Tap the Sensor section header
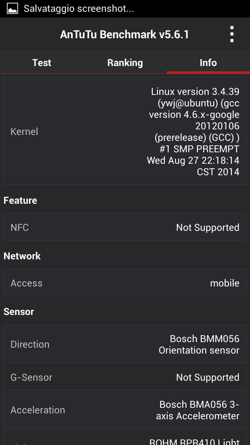 (19, 311)
